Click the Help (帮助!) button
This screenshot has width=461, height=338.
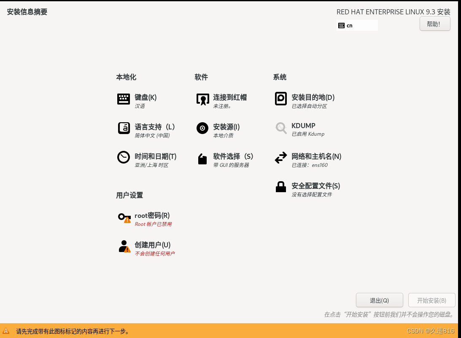(435, 24)
